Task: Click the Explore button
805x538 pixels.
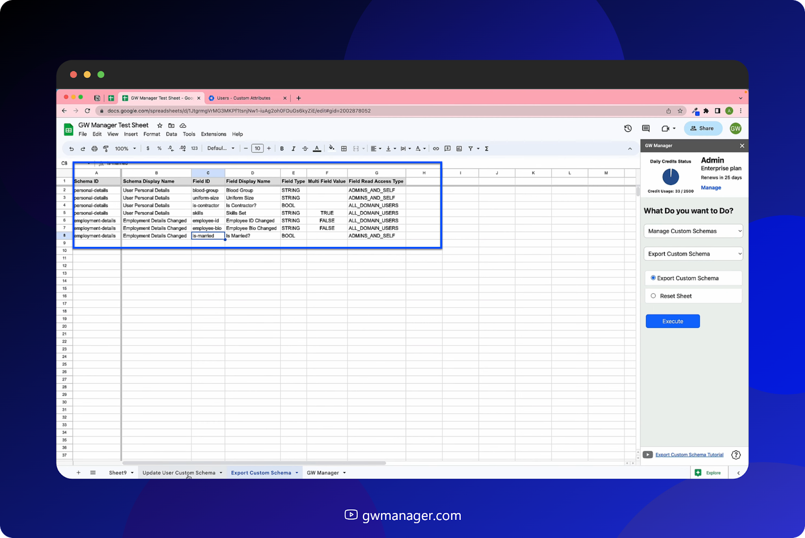Action: click(708, 473)
